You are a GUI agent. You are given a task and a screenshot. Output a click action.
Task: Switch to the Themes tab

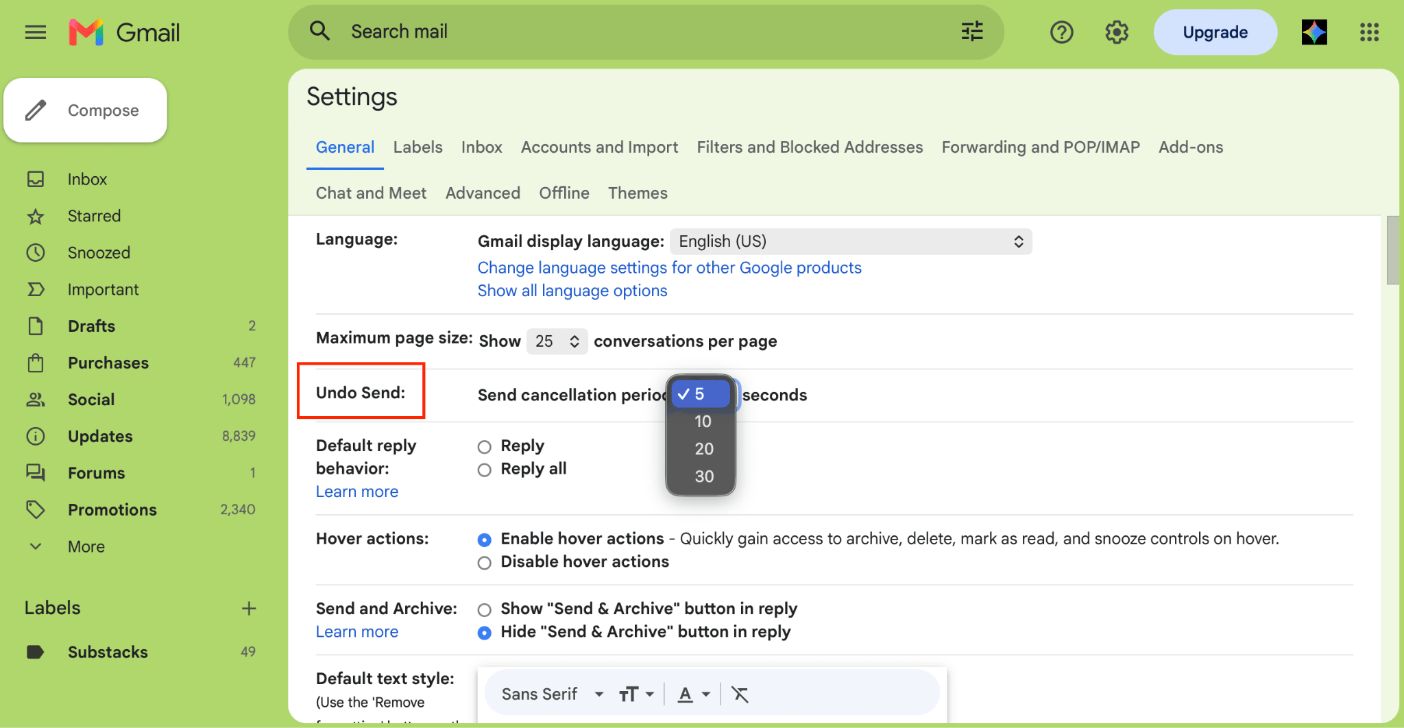[x=638, y=193]
